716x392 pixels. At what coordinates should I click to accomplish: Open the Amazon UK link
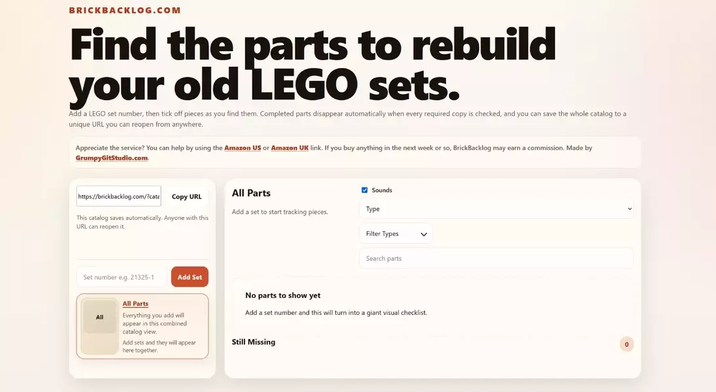point(290,148)
